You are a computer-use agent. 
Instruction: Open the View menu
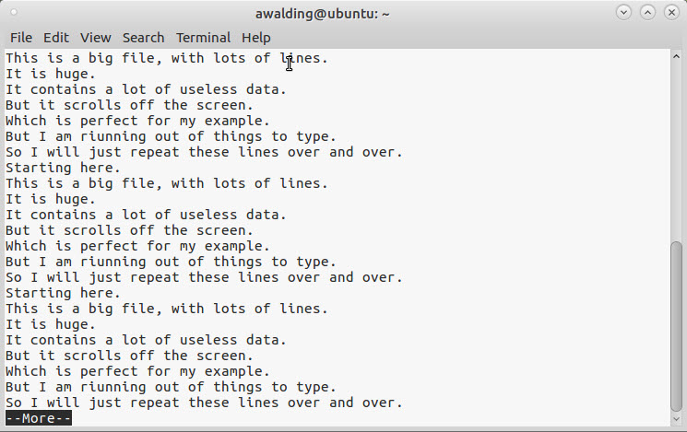95,38
